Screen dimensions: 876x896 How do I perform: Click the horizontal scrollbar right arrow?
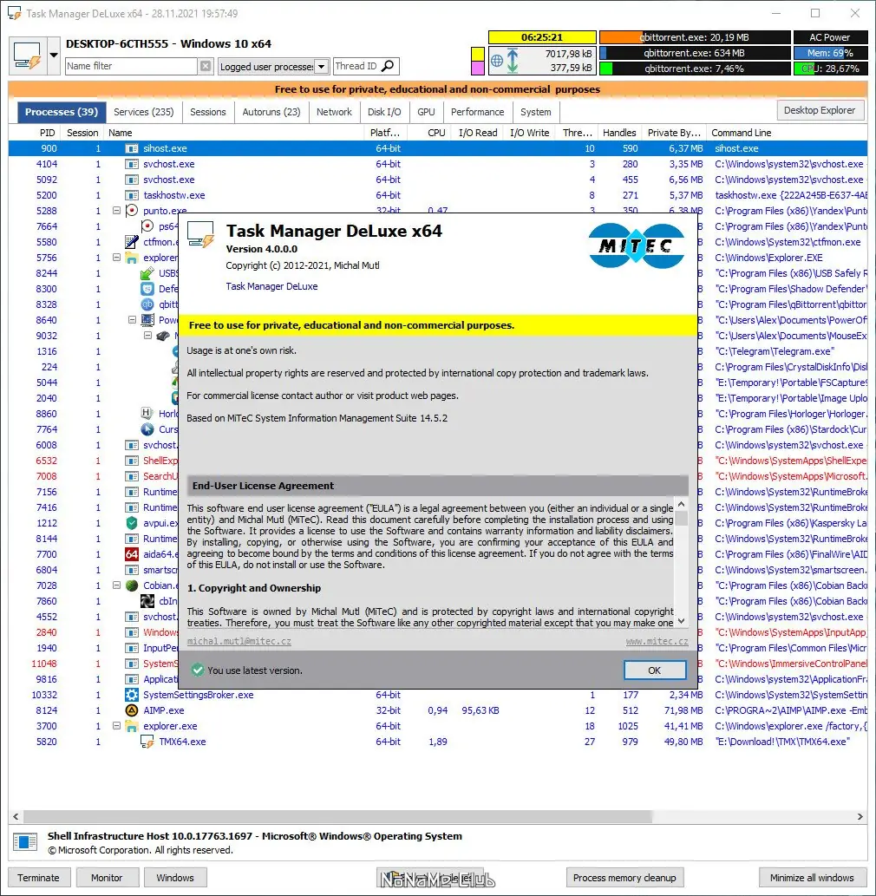860,816
